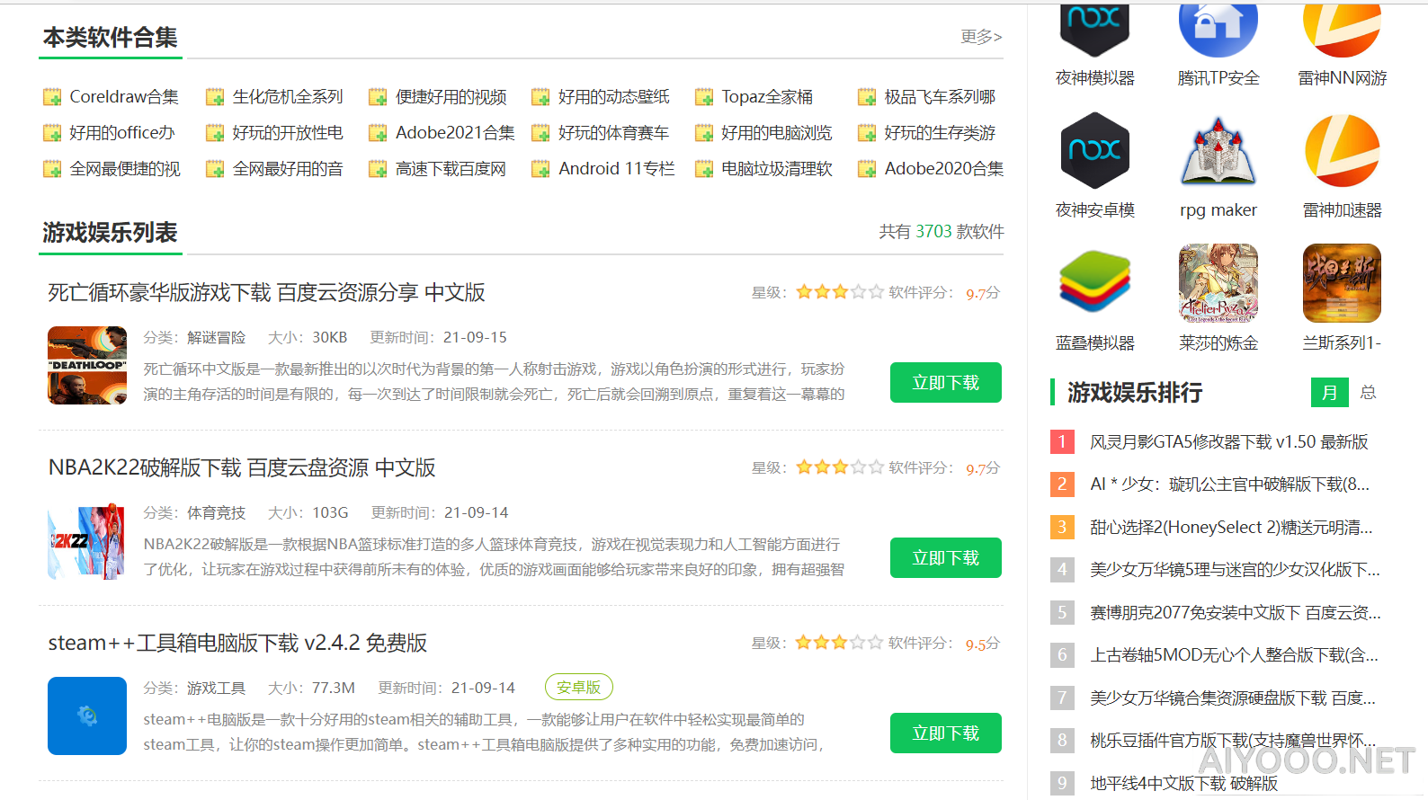The image size is (1428, 800).
Task: Click the 安卓版 tag on steam++
Action: (x=579, y=687)
